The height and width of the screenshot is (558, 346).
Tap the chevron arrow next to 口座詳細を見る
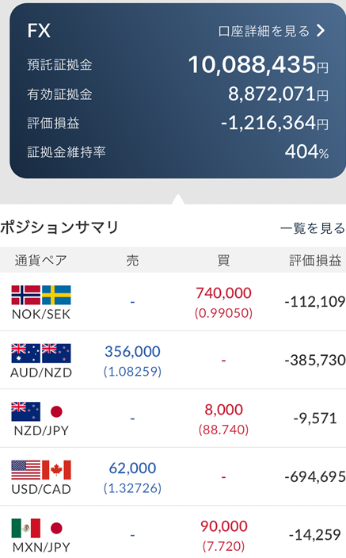tap(321, 31)
